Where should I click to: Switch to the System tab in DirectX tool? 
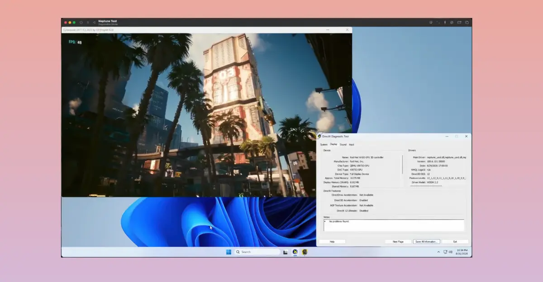point(324,145)
